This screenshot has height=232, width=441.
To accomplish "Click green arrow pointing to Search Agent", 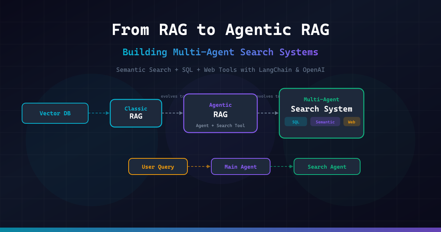I will tap(282, 166).
